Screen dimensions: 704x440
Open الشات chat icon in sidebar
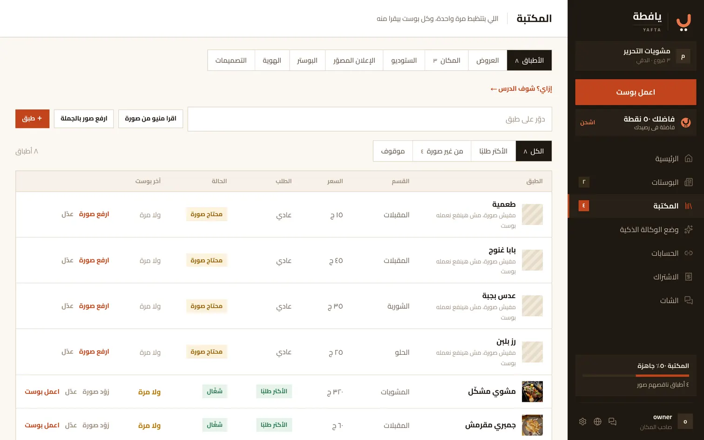[x=689, y=300]
